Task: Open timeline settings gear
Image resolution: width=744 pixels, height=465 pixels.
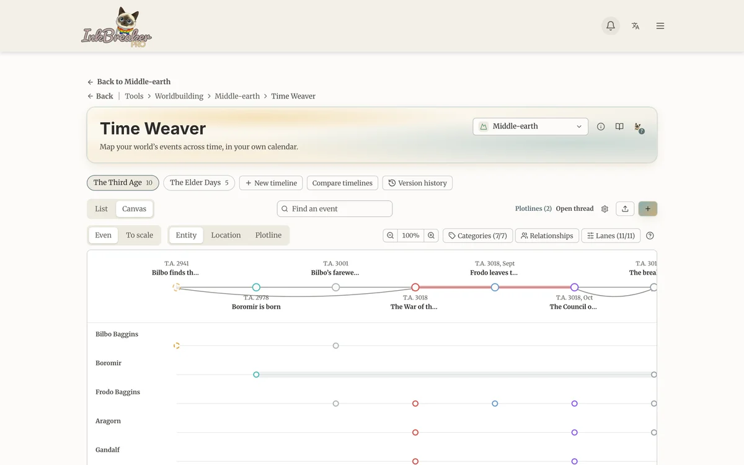Action: click(604, 209)
